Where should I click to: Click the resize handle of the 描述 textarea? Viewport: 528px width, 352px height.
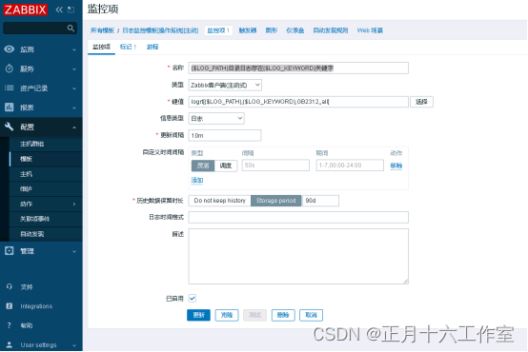pos(406,282)
